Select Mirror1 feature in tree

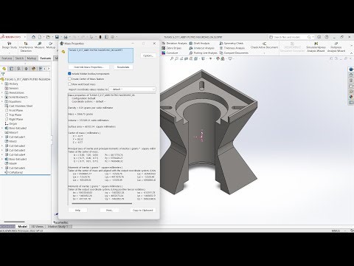(x=12, y=133)
